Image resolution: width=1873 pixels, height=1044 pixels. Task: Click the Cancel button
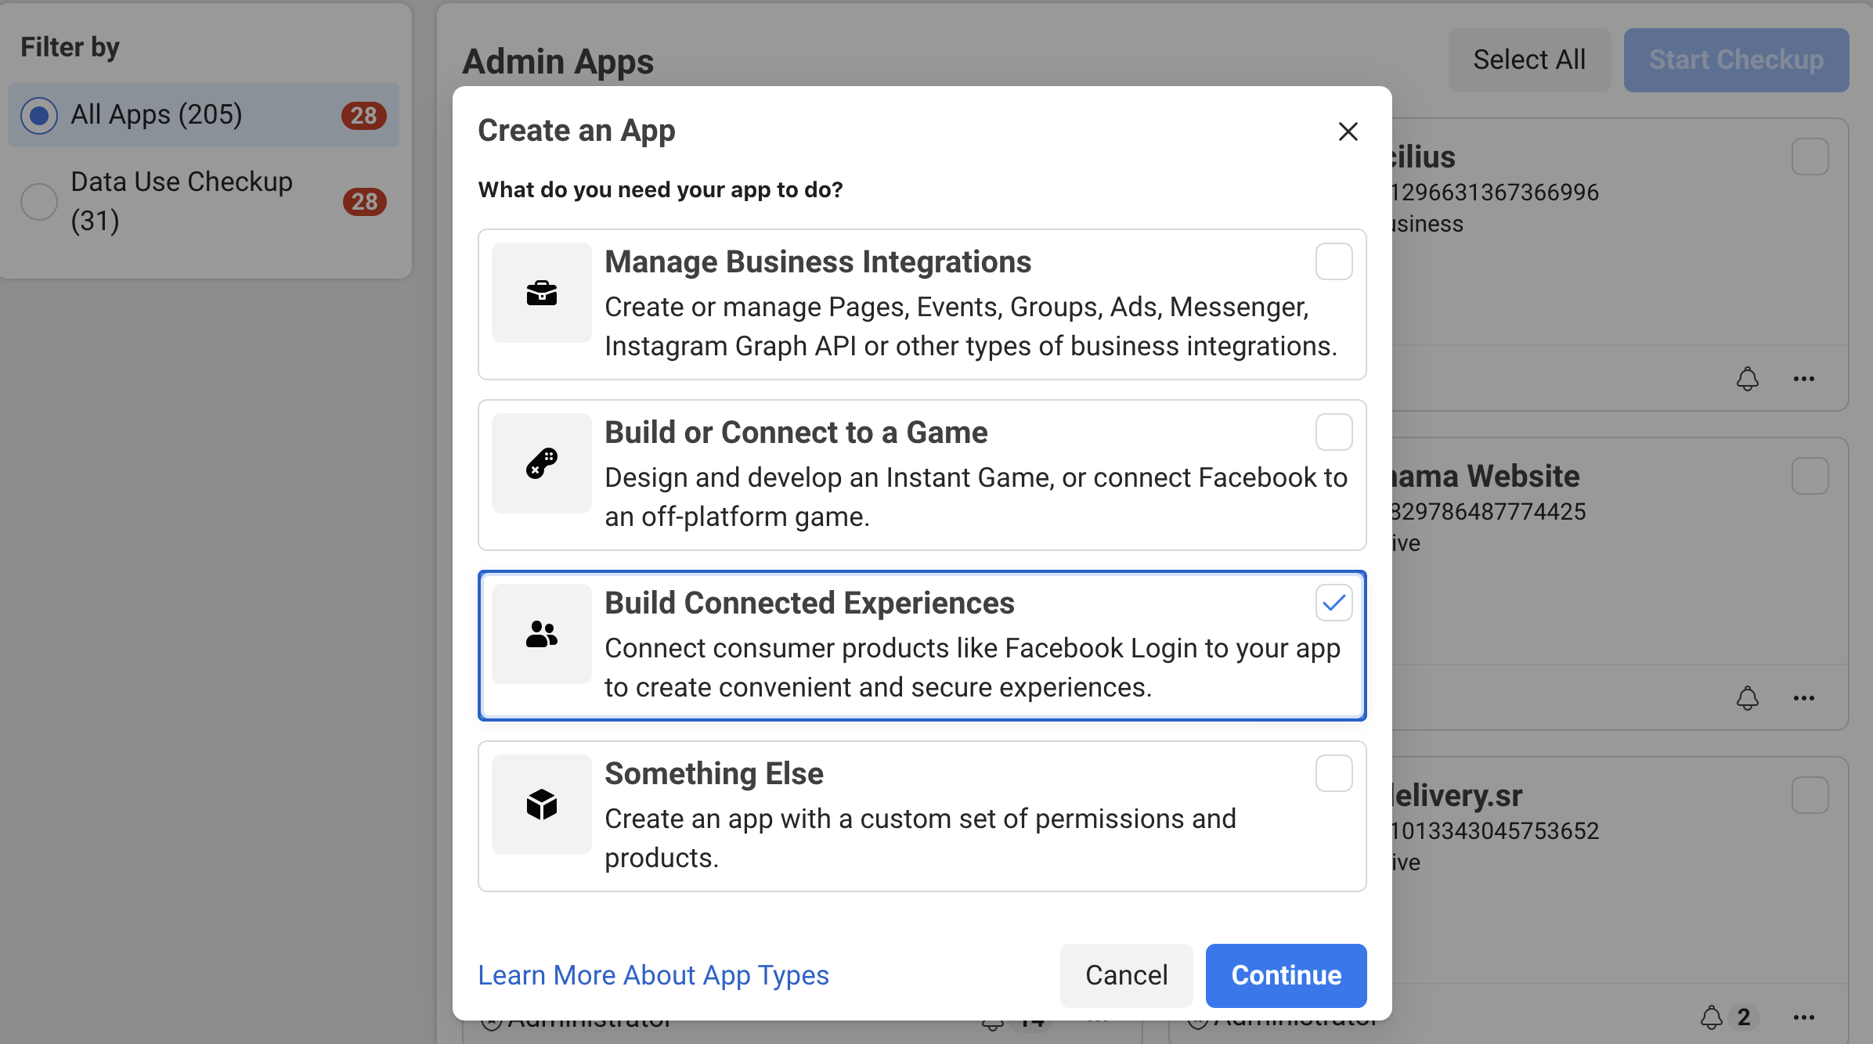pos(1126,975)
